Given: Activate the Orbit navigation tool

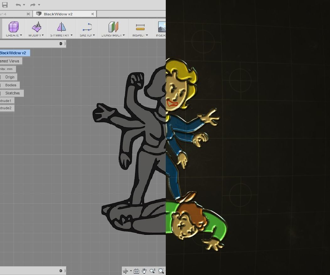Looking at the screenshot, I should [126, 270].
